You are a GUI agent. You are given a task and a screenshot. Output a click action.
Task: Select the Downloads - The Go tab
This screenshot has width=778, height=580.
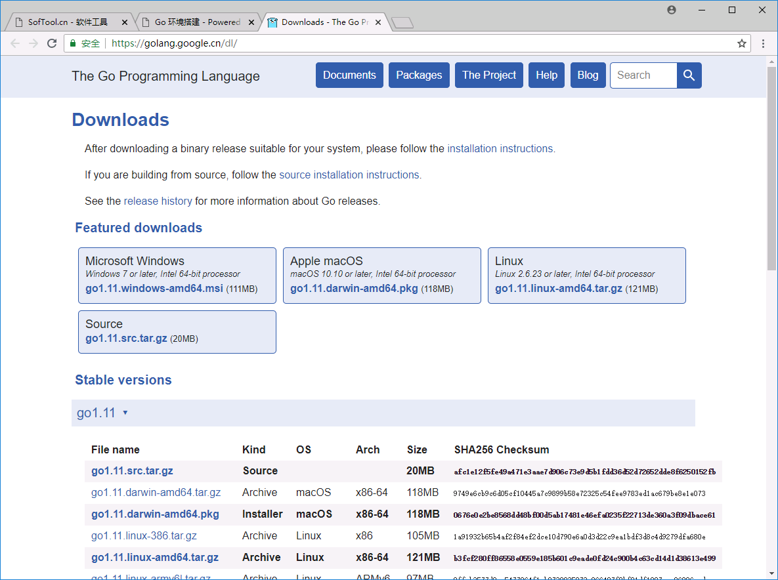coord(325,22)
